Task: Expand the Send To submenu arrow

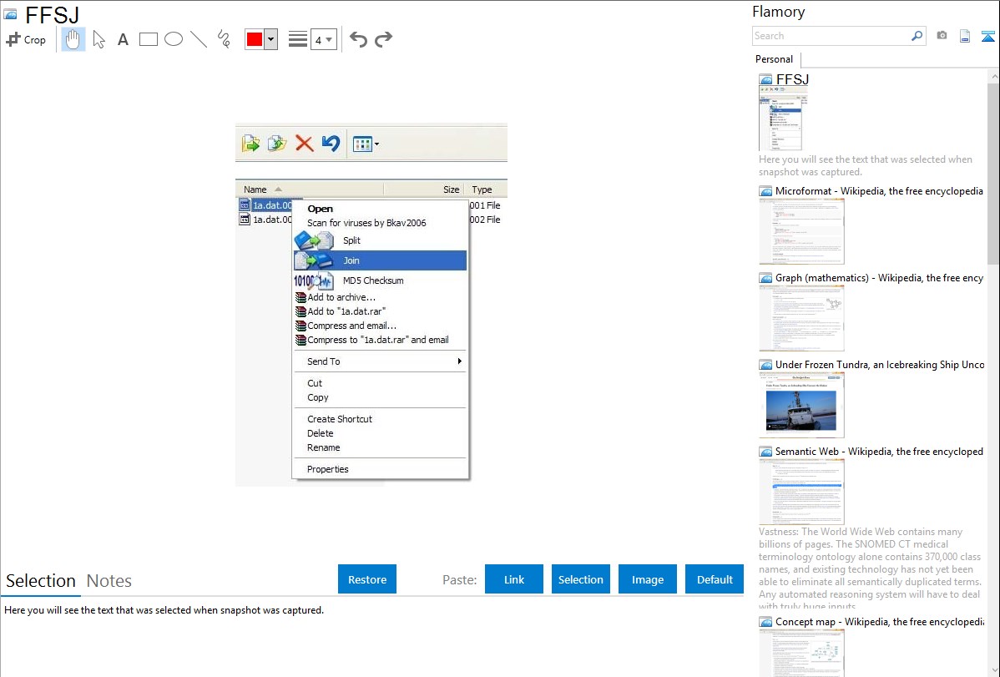Action: tap(459, 361)
